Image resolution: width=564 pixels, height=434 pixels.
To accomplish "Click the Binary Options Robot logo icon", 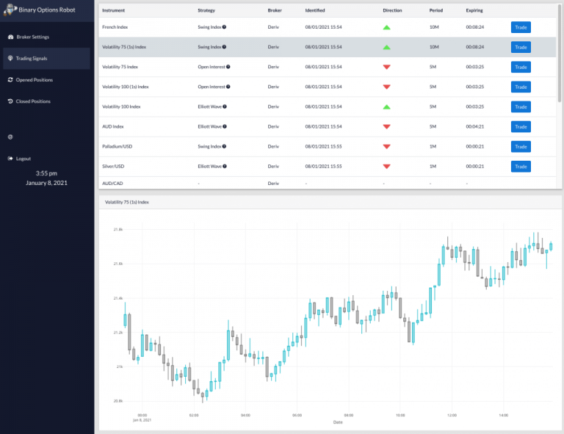I will click(10, 10).
